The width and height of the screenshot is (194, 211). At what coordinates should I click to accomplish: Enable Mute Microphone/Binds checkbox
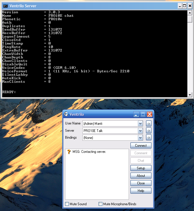100,204
